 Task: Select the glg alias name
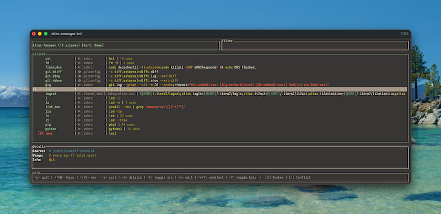48,85
